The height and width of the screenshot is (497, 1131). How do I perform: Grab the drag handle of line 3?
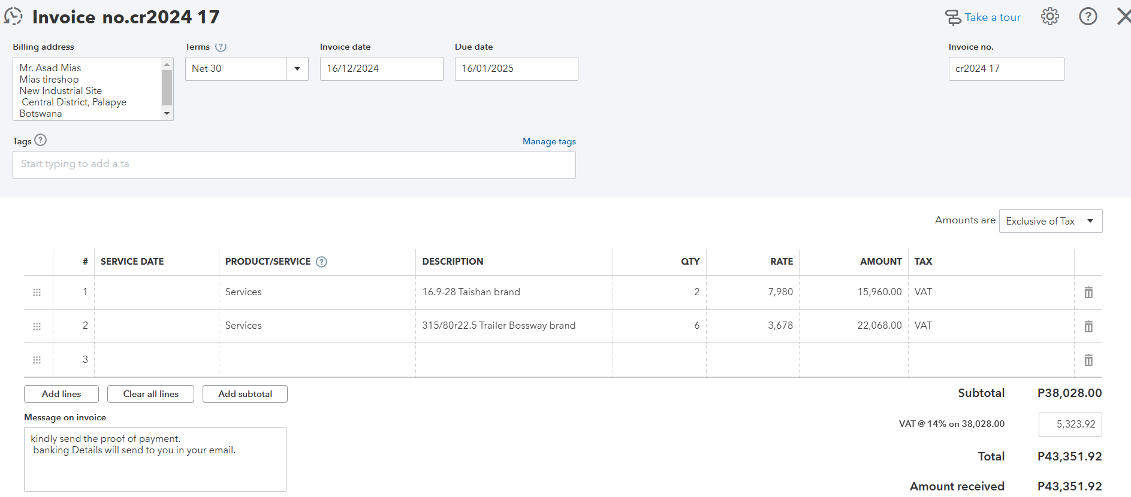coord(37,360)
